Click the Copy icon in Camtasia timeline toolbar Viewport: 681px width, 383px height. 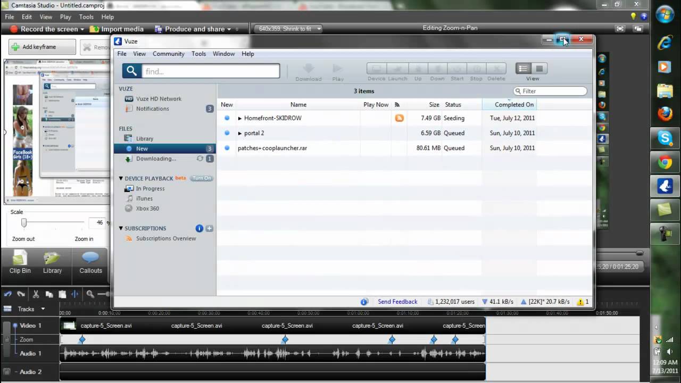pos(49,294)
